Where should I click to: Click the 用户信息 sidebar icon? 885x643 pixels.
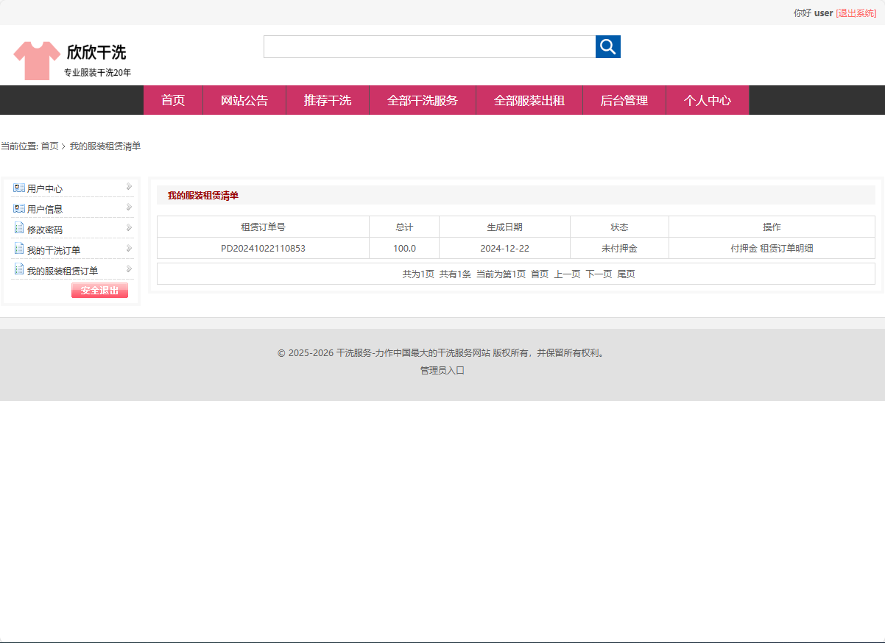click(x=19, y=209)
